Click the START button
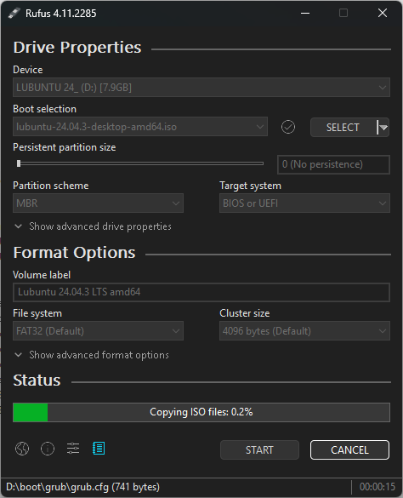The width and height of the screenshot is (403, 498). [259, 449]
